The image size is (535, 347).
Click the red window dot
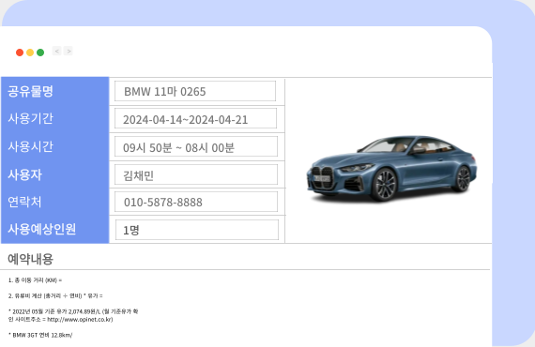click(x=20, y=53)
